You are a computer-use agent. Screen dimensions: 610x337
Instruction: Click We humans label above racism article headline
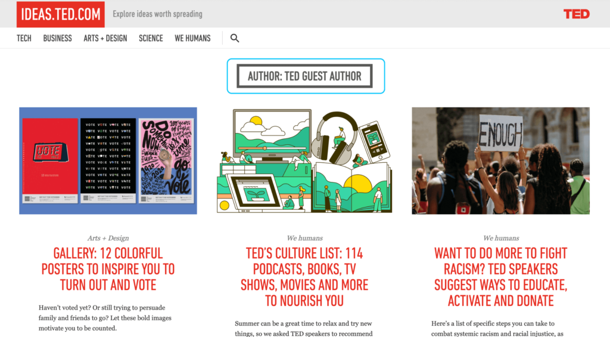tap(500, 238)
